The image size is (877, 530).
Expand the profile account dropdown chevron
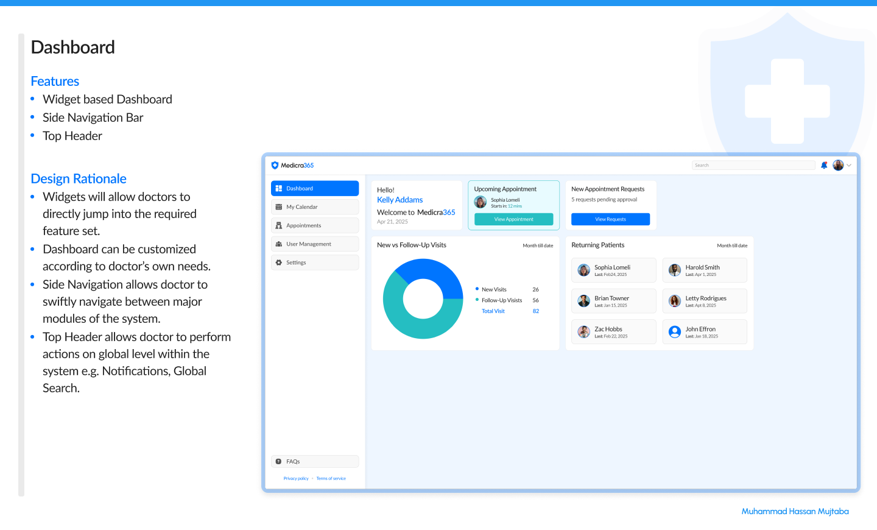click(x=849, y=164)
